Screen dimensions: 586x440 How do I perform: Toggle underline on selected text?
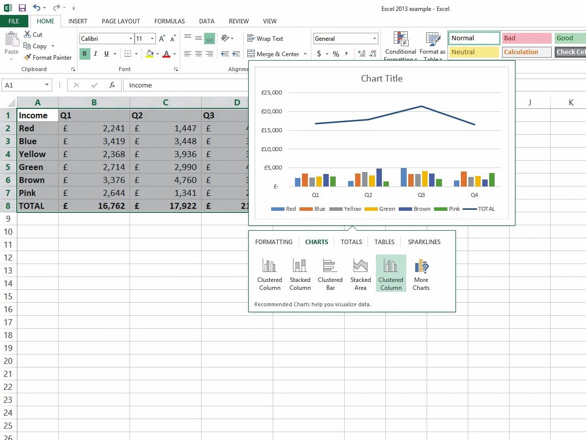coord(105,54)
